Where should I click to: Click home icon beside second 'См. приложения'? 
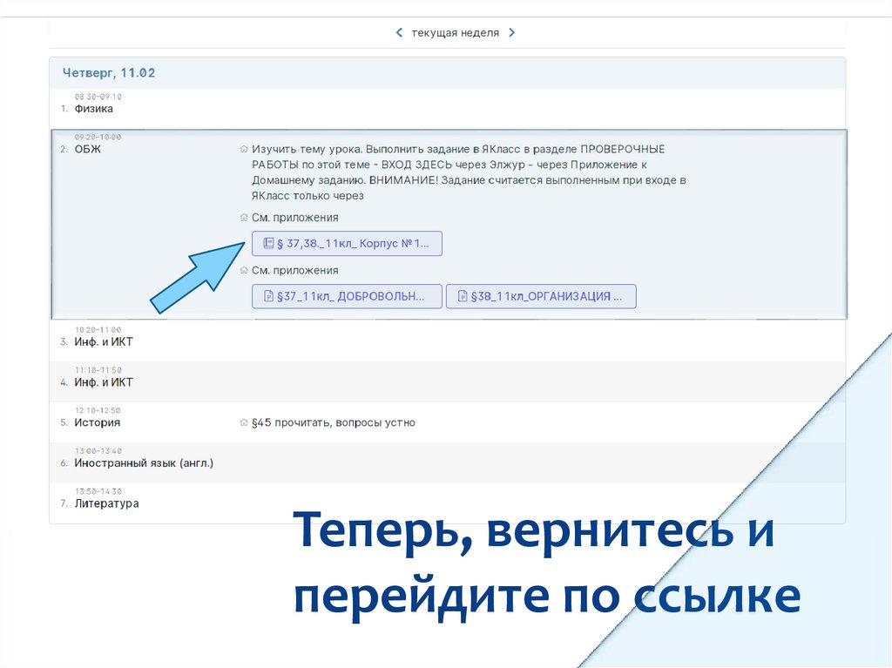tap(244, 270)
